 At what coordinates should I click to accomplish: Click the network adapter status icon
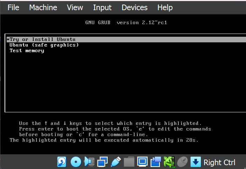click(102, 162)
